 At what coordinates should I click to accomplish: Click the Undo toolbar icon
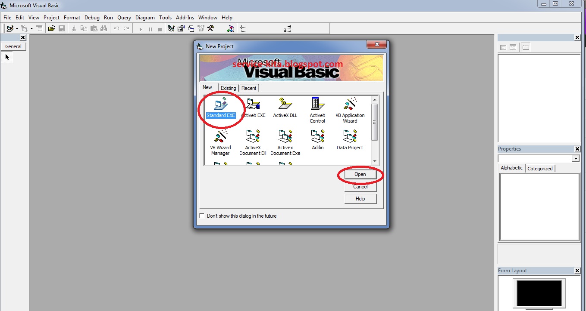(116, 28)
